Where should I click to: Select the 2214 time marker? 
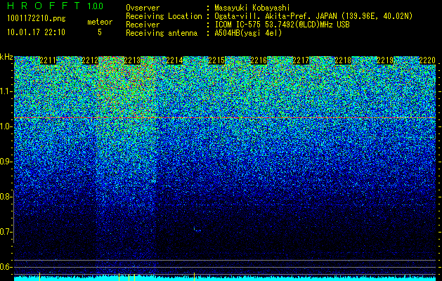coord(174,60)
